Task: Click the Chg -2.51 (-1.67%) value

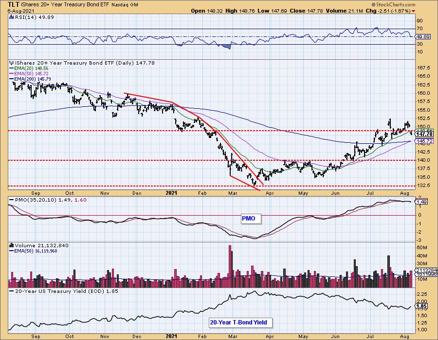Action: click(x=388, y=11)
